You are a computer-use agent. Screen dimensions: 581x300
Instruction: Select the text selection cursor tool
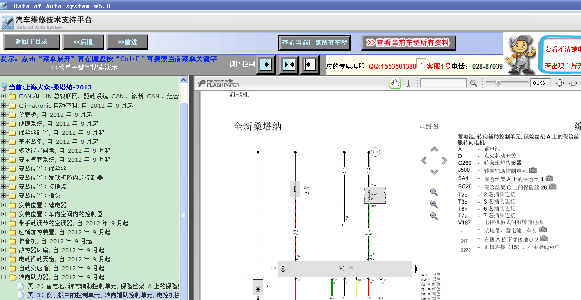(x=408, y=83)
